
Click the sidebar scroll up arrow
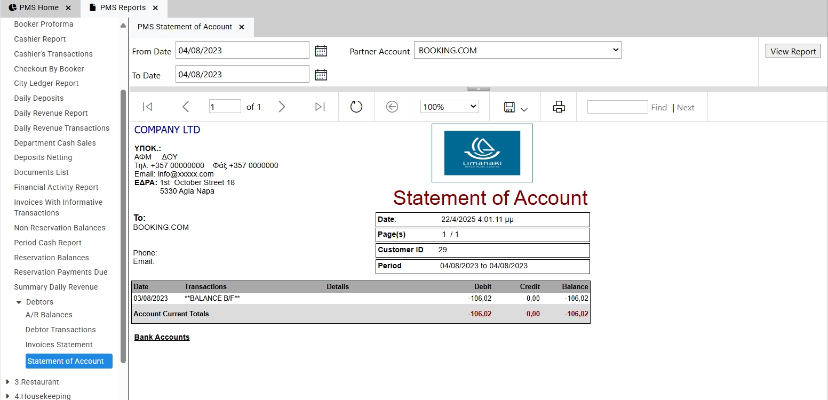point(123,25)
